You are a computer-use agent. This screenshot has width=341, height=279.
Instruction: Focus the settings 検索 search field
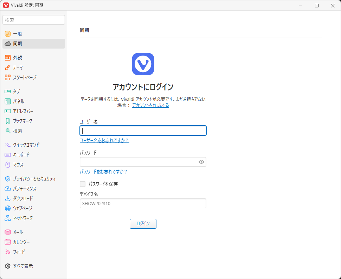(x=34, y=20)
